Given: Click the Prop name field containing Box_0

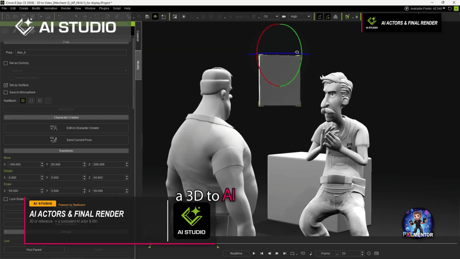Looking at the screenshot, I should pos(71,52).
